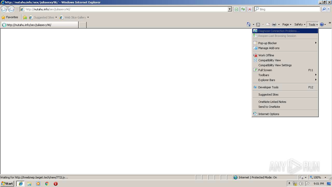Open Web Slice Gallery link
This screenshot has height=187, width=332.
74,17
